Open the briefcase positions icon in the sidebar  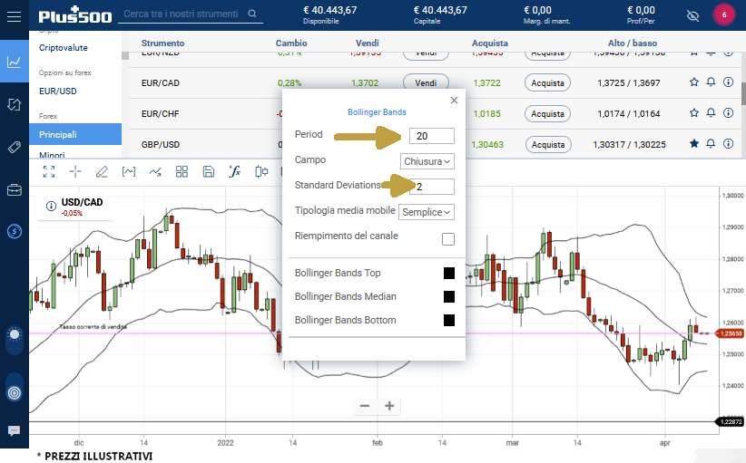15,189
